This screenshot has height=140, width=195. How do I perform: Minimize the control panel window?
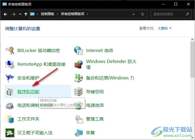tap(163, 4)
